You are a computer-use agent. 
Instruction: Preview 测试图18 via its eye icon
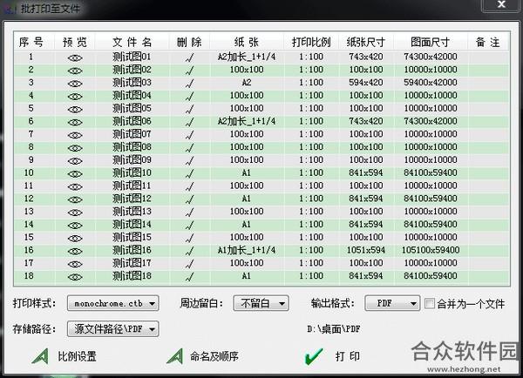[x=75, y=277]
